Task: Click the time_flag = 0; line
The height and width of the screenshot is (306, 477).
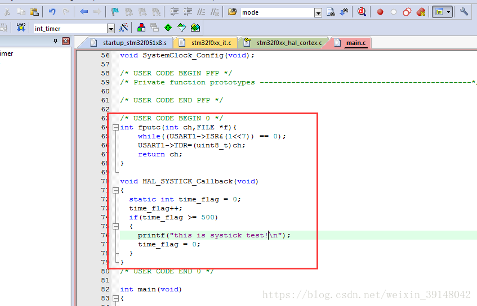Action: (x=169, y=244)
